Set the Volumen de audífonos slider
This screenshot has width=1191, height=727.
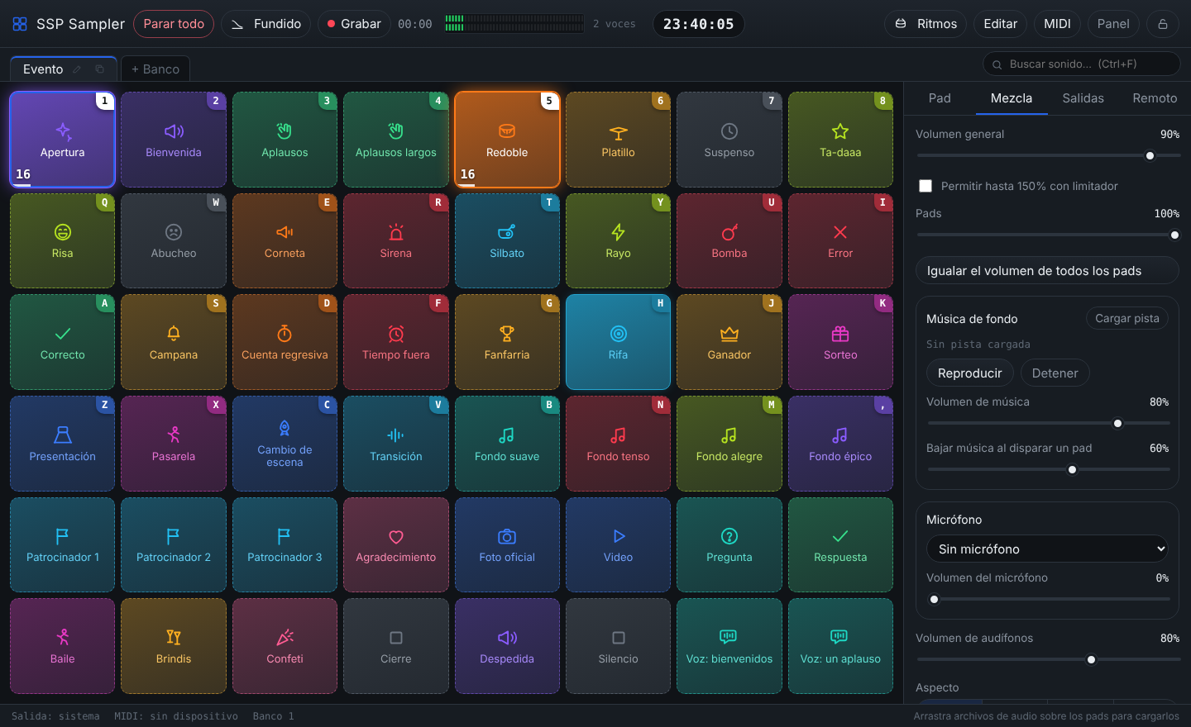[1048, 659]
